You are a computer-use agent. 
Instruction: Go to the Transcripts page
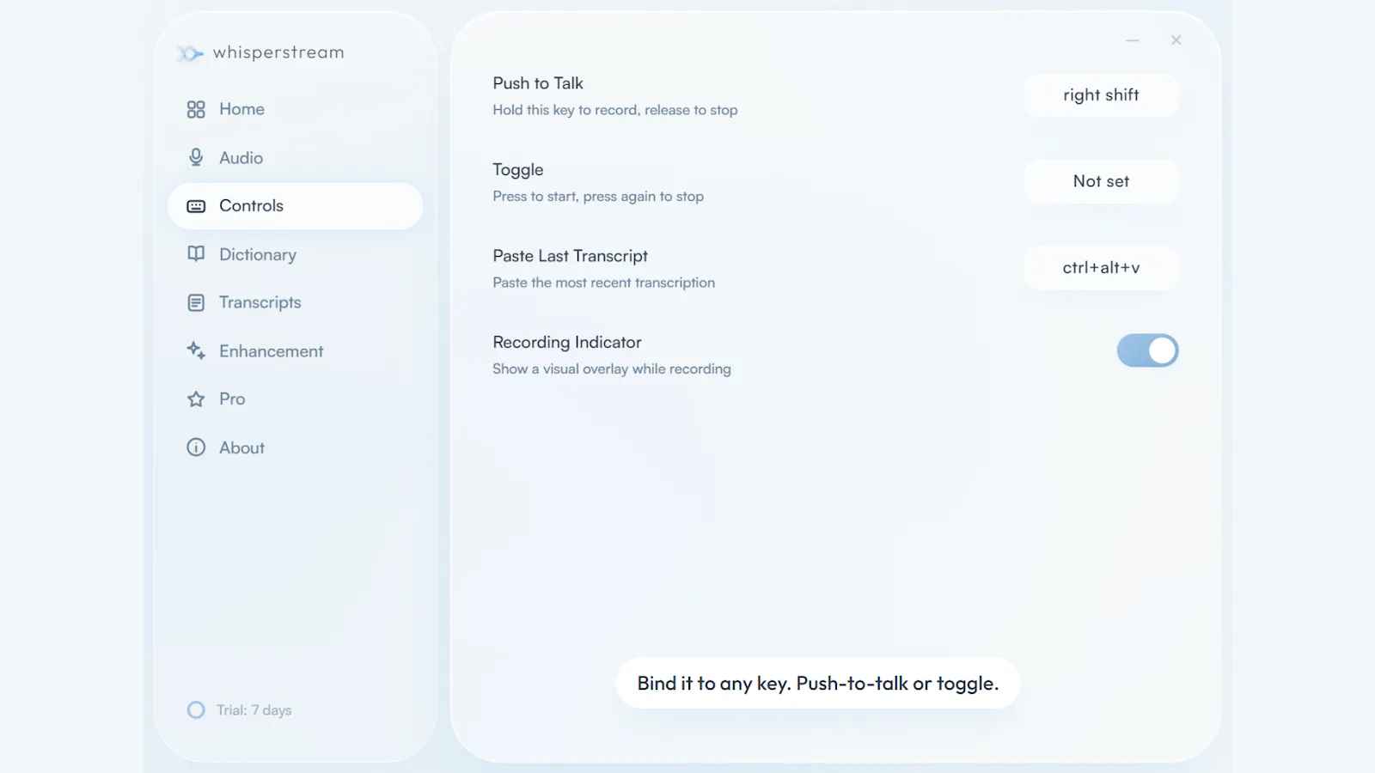295,302
